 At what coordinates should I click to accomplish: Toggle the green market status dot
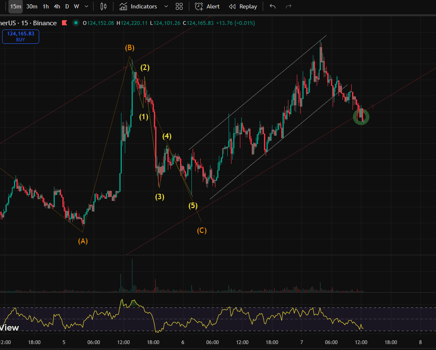point(75,23)
